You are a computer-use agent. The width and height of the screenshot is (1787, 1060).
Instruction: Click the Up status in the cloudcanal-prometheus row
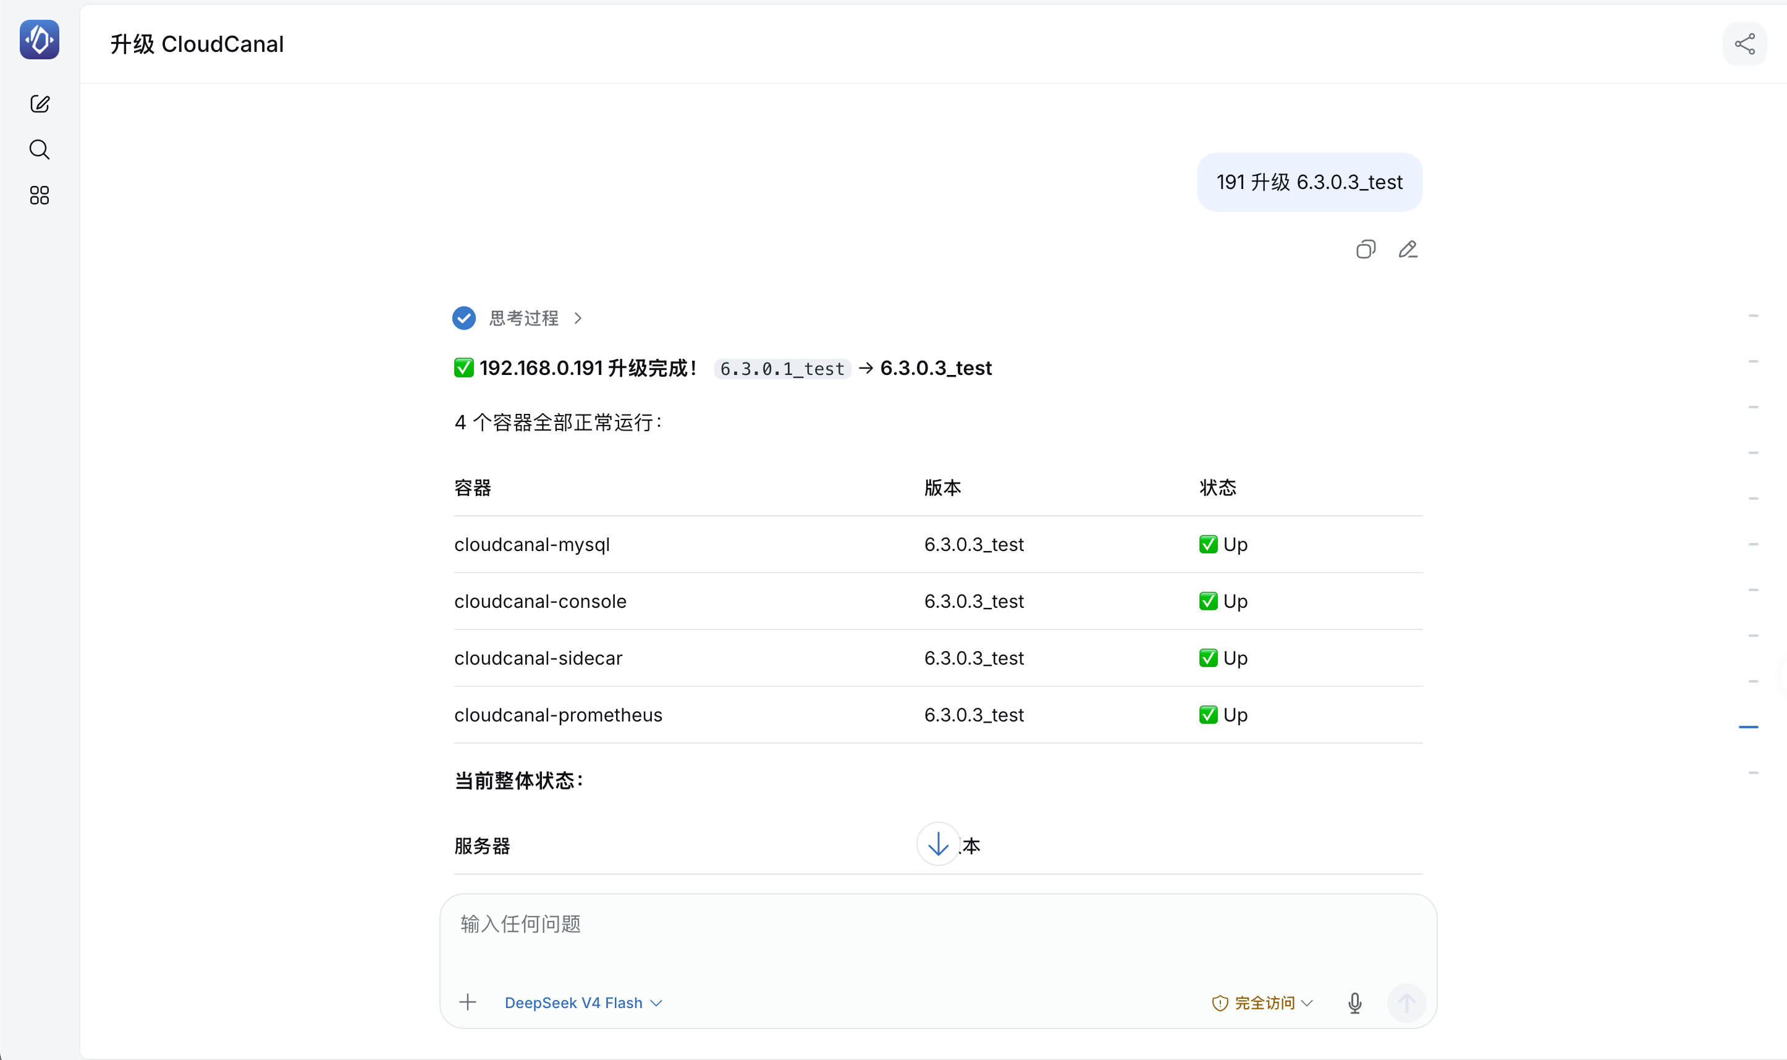coord(1223,715)
